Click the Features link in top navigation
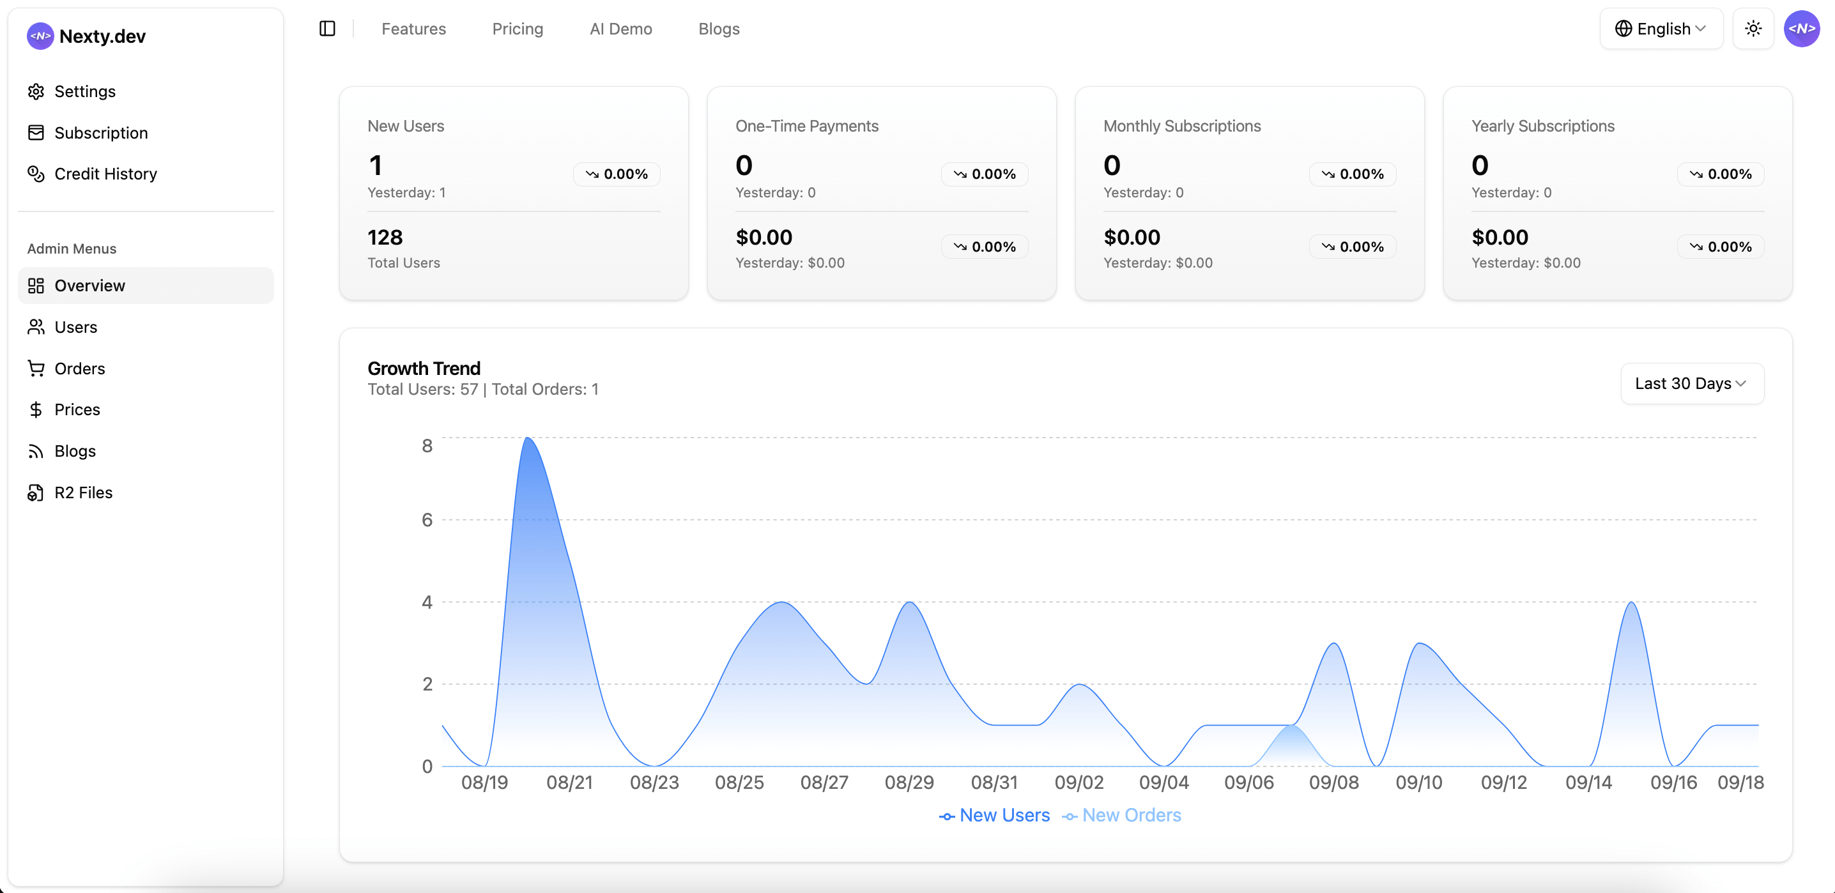This screenshot has height=893, width=1835. click(413, 29)
